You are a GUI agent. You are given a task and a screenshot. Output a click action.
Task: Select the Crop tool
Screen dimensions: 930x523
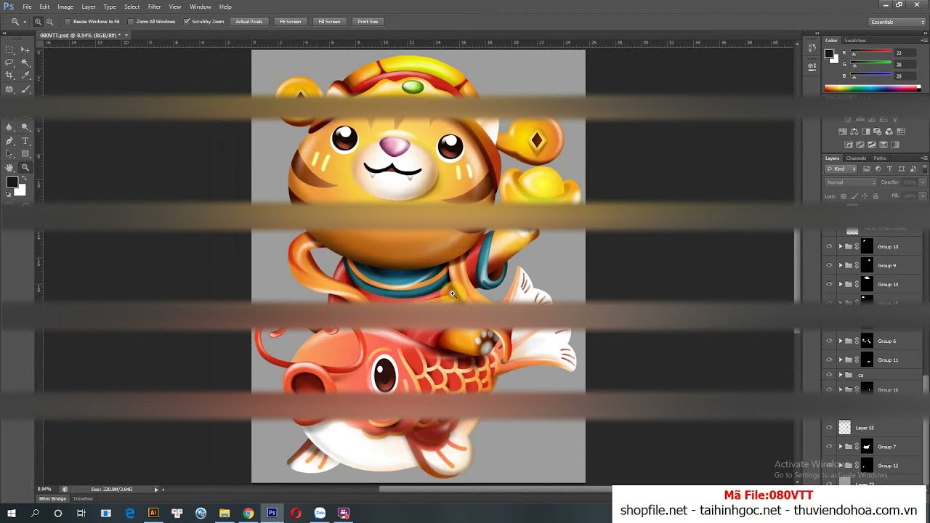pos(9,76)
